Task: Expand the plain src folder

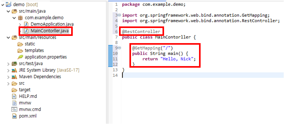Action: (x=8, y=83)
